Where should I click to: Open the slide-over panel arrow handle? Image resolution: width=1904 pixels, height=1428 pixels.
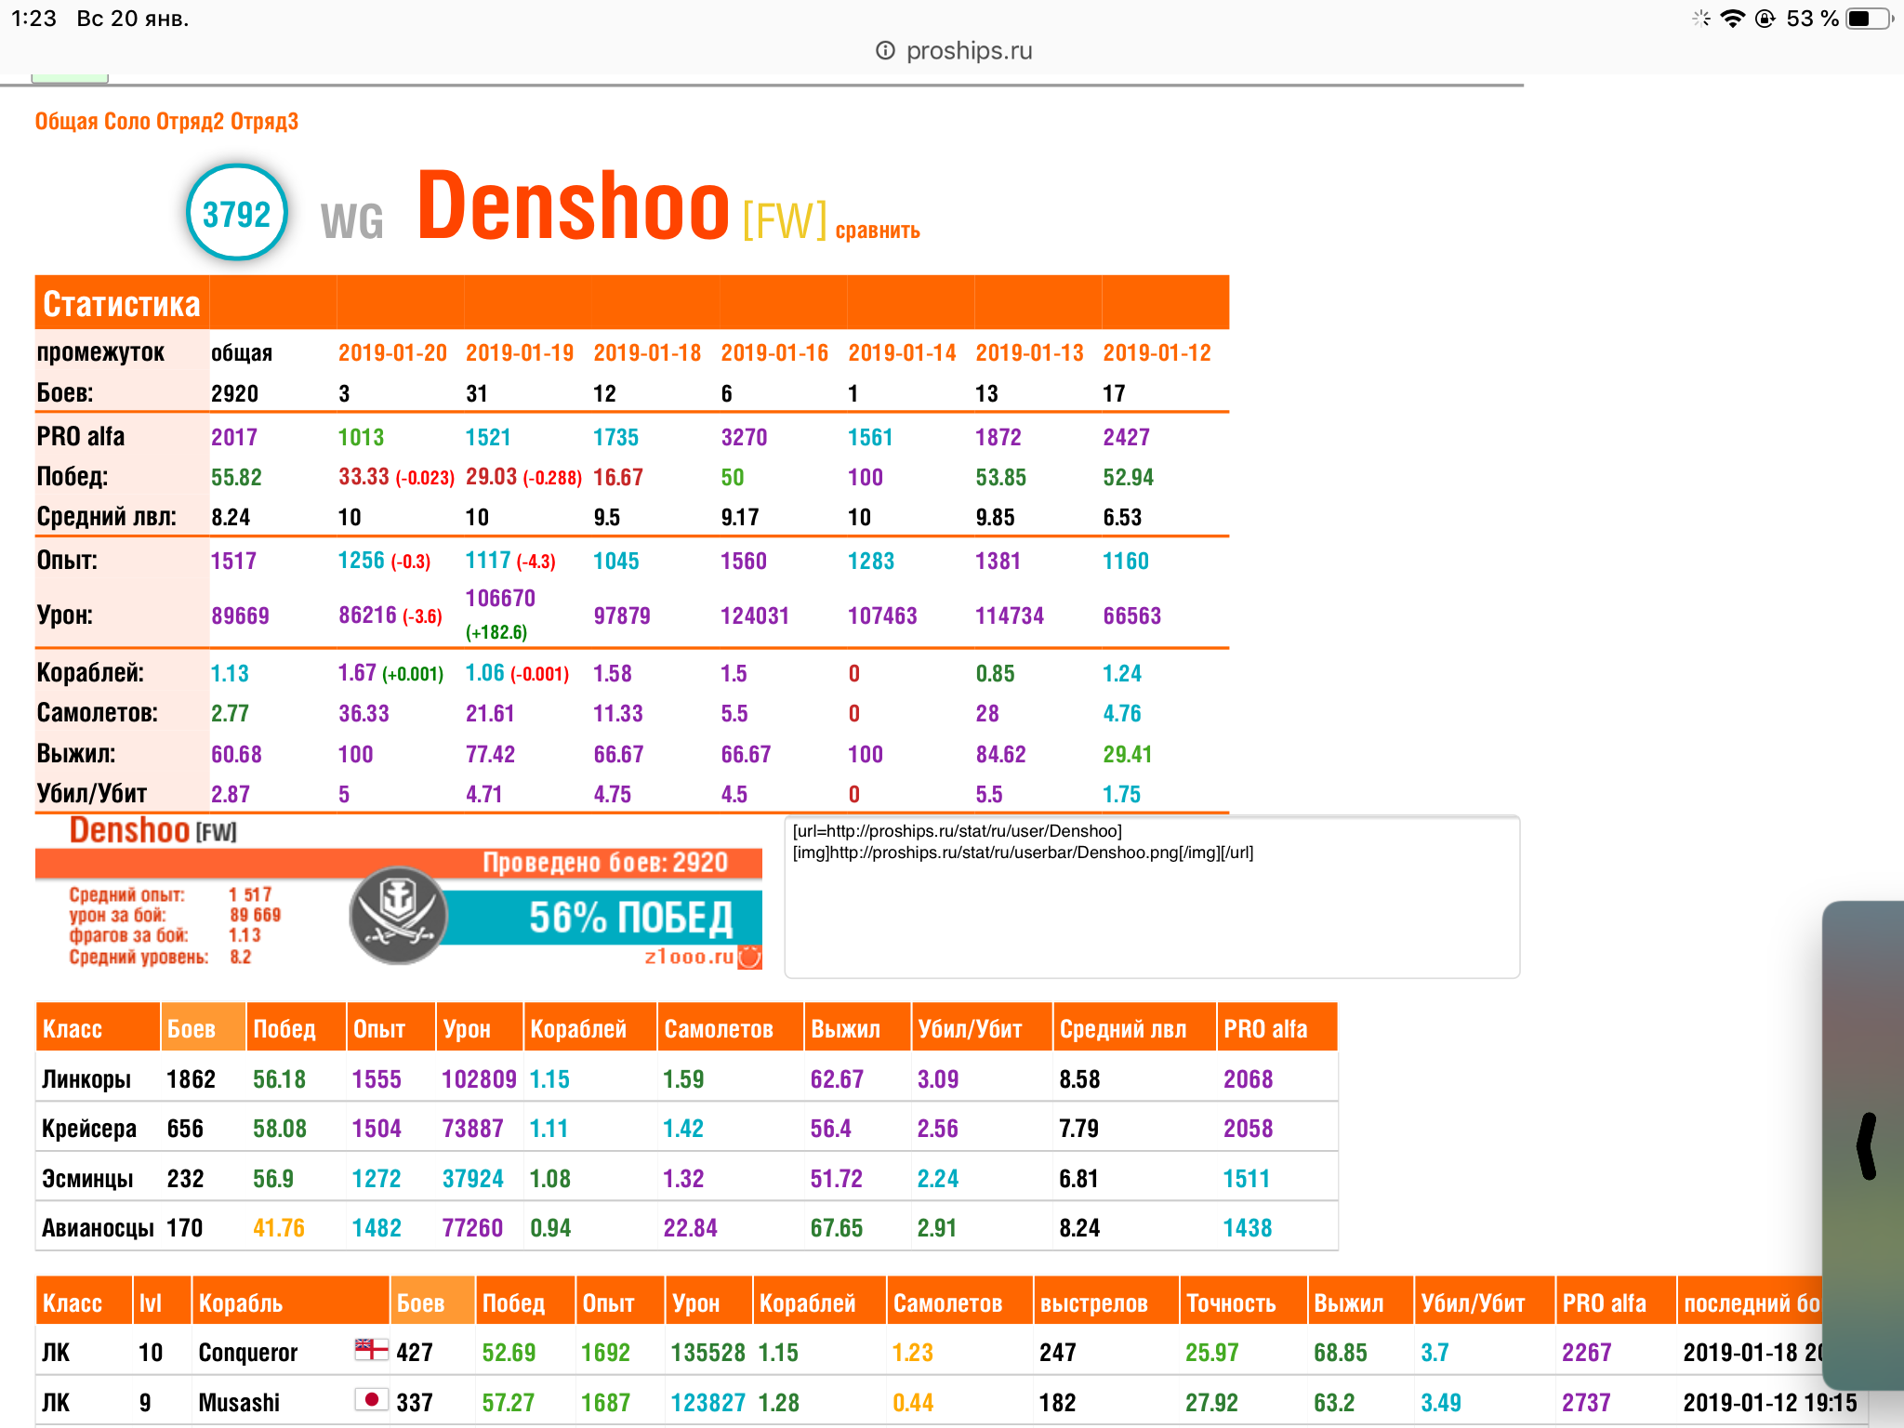pos(1867,1145)
